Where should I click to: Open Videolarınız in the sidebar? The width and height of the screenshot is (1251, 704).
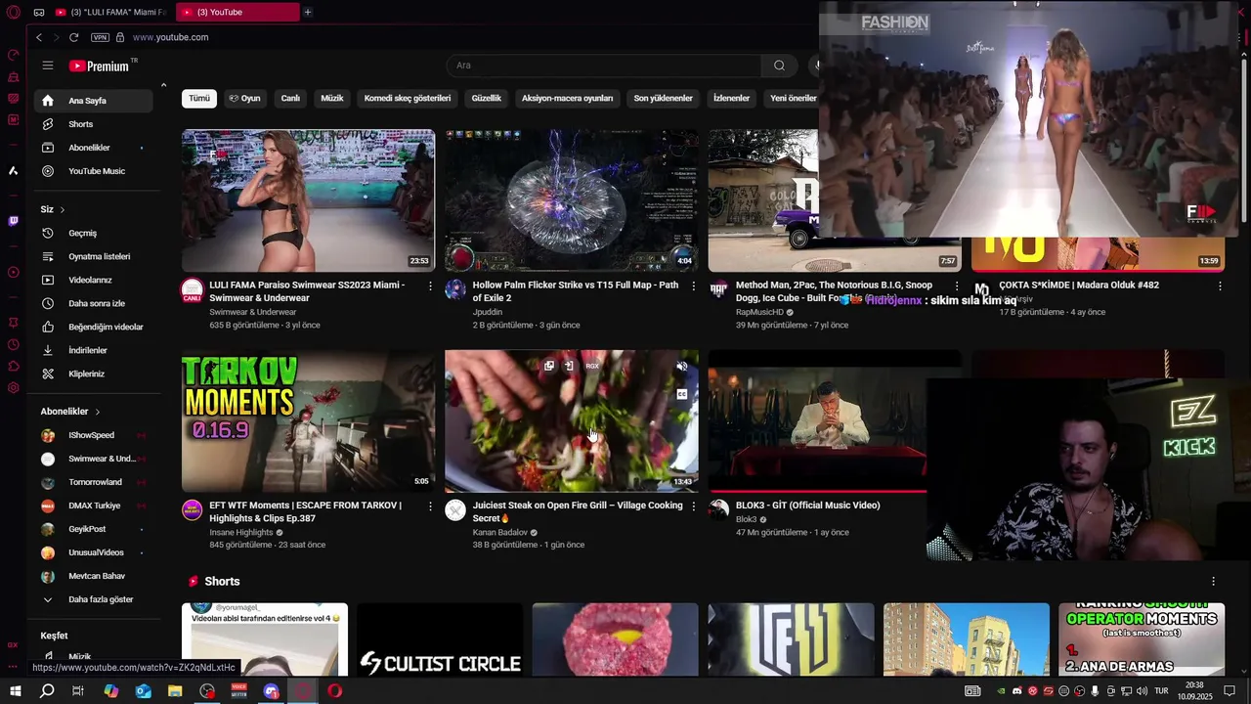93,280
